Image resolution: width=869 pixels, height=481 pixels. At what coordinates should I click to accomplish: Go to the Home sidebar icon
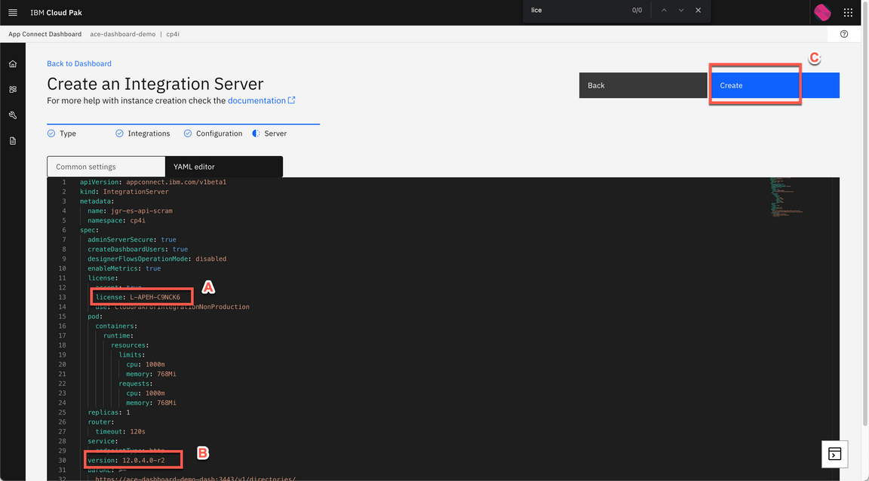click(13, 64)
